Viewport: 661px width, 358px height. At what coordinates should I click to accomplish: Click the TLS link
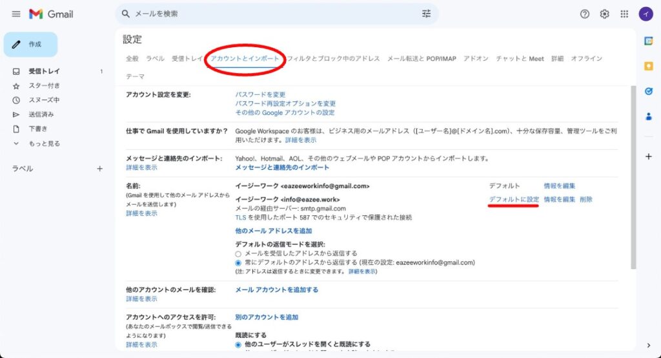click(240, 217)
